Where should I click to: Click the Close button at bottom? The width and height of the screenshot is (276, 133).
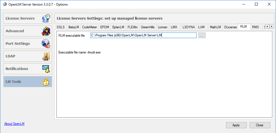[260, 125]
